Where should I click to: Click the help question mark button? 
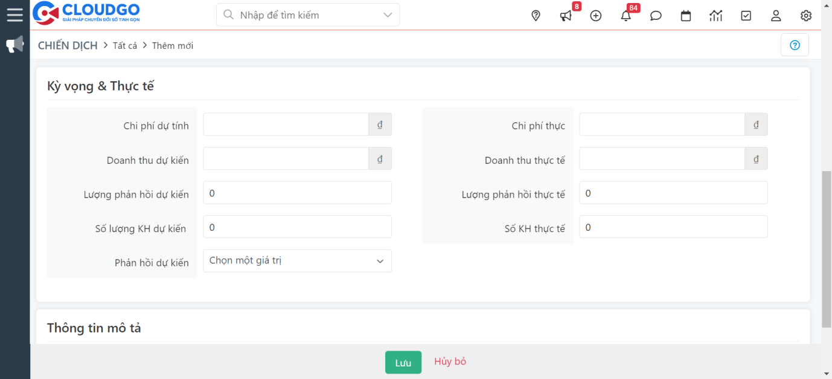pos(795,45)
